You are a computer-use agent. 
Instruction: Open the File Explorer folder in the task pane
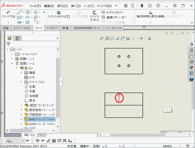tap(192, 56)
